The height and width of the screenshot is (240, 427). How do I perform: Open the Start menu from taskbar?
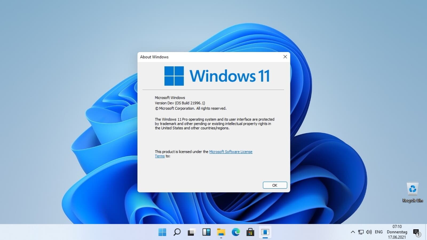click(162, 232)
